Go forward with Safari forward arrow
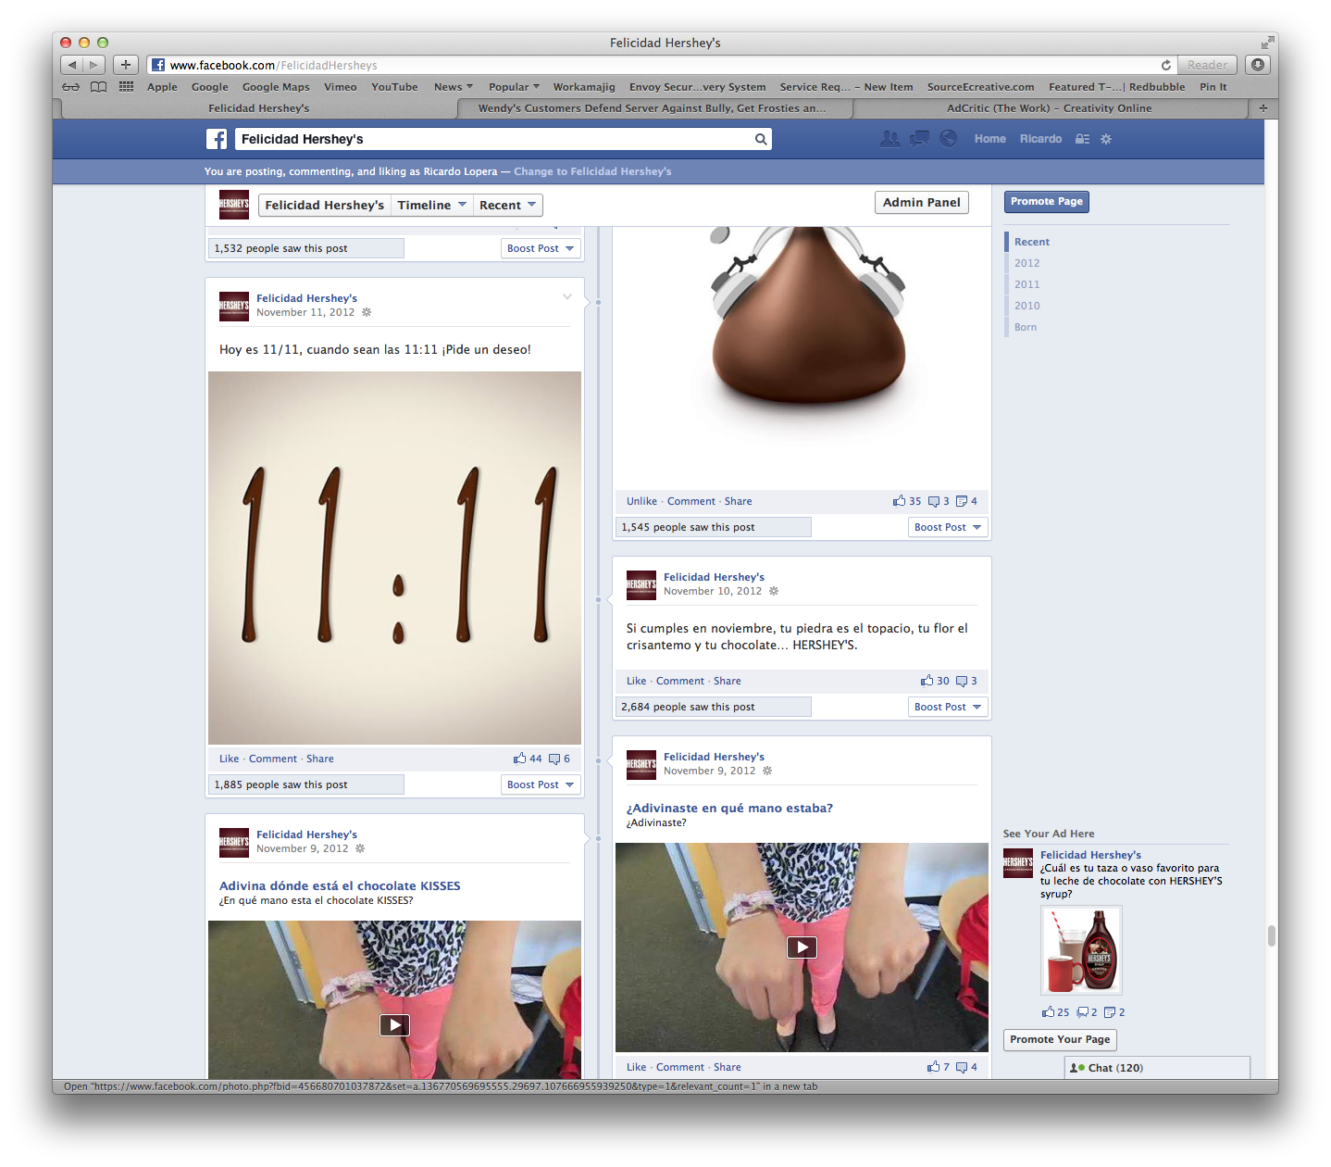Screen dimensions: 1331x1167 pyautogui.click(x=94, y=65)
